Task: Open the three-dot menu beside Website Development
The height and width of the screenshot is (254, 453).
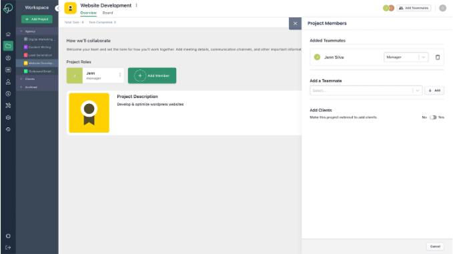Action: tap(136, 5)
